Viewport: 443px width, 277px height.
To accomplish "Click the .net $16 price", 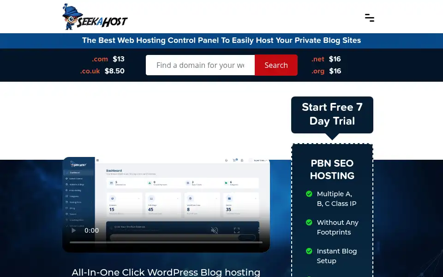I will (x=326, y=59).
